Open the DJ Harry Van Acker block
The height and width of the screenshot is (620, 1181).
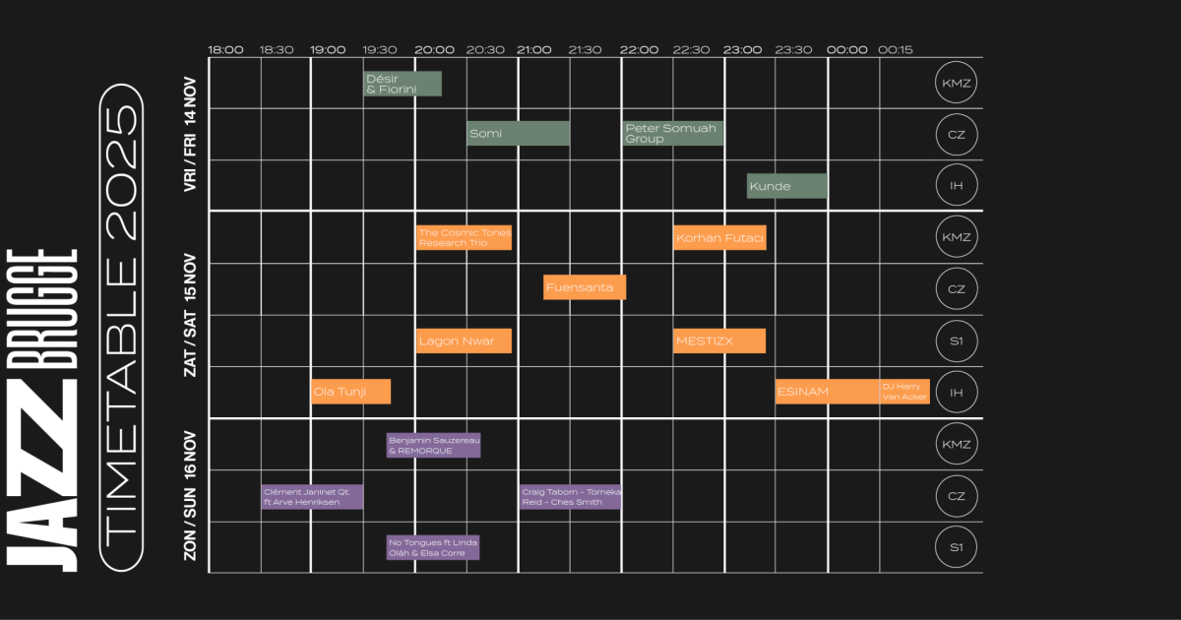(904, 392)
